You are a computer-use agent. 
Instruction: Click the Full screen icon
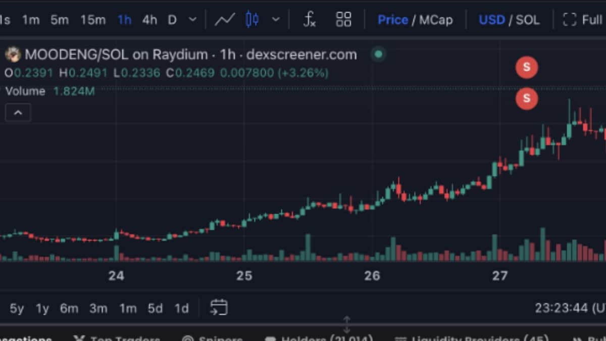570,20
